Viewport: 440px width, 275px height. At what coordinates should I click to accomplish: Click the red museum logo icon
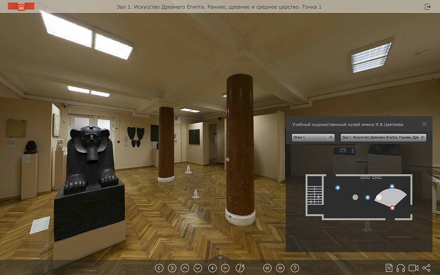click(x=21, y=6)
